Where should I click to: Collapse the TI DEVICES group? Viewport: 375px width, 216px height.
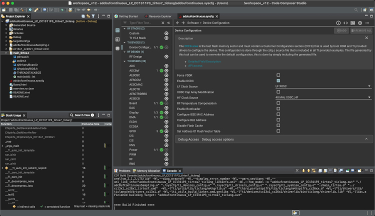pyautogui.click(x=124, y=42)
